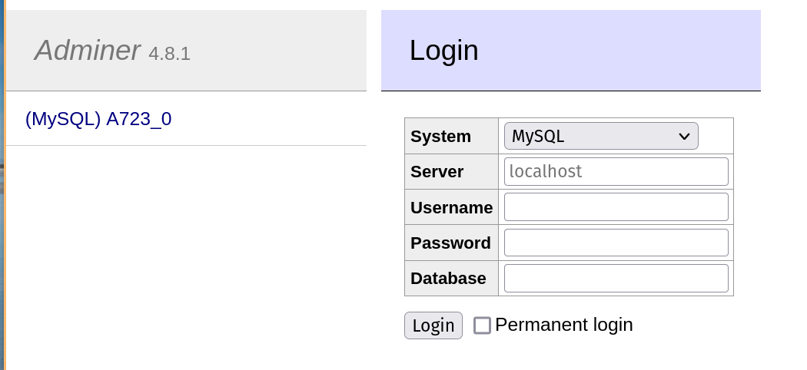Click the Server row label
The width and height of the screenshot is (807, 370).
(x=437, y=172)
